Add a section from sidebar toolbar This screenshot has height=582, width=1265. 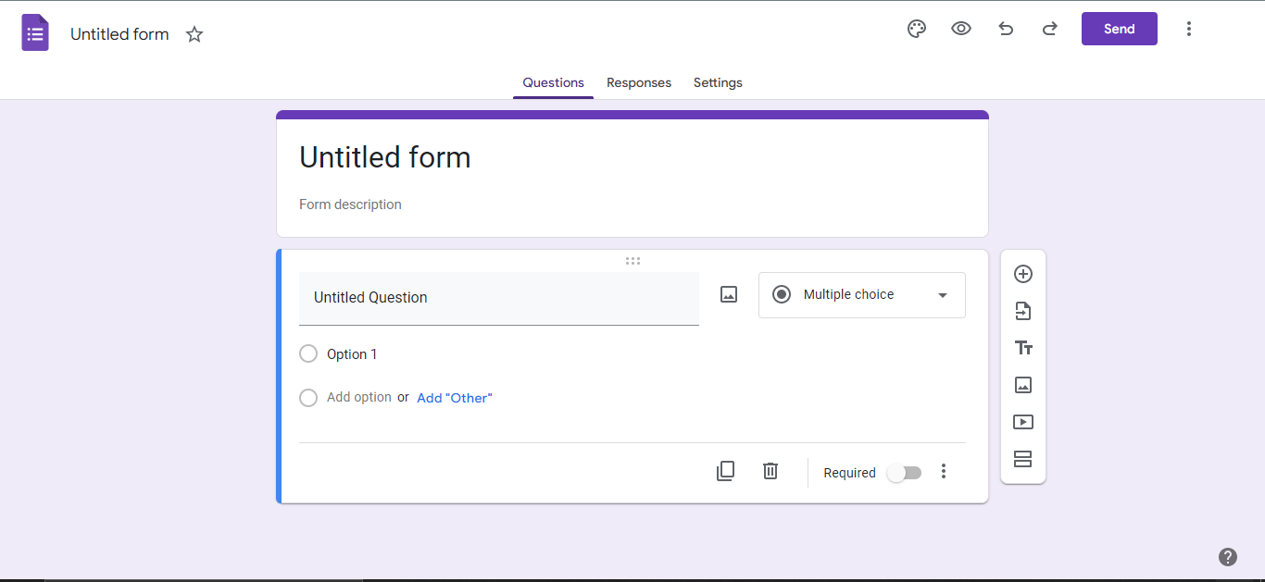click(1023, 459)
